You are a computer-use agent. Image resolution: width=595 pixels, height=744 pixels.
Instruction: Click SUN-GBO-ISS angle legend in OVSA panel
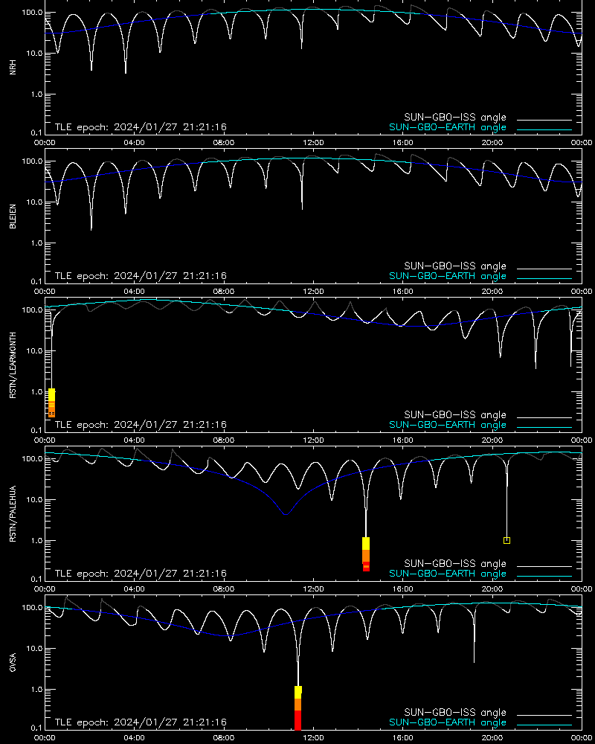[x=455, y=712]
